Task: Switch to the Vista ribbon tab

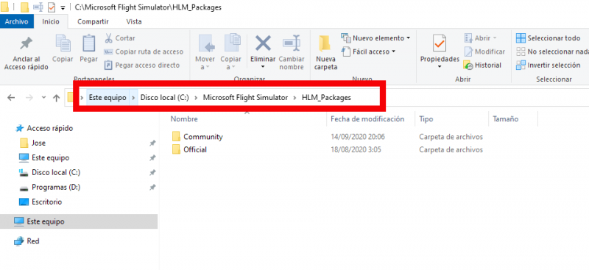Action: (134, 21)
